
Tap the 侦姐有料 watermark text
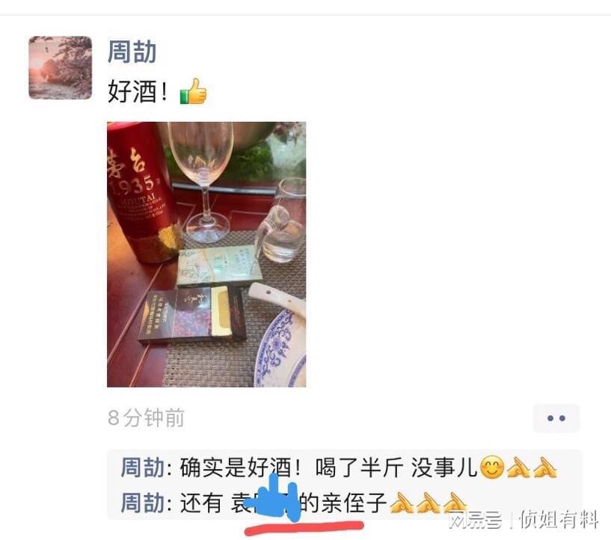[x=559, y=519]
